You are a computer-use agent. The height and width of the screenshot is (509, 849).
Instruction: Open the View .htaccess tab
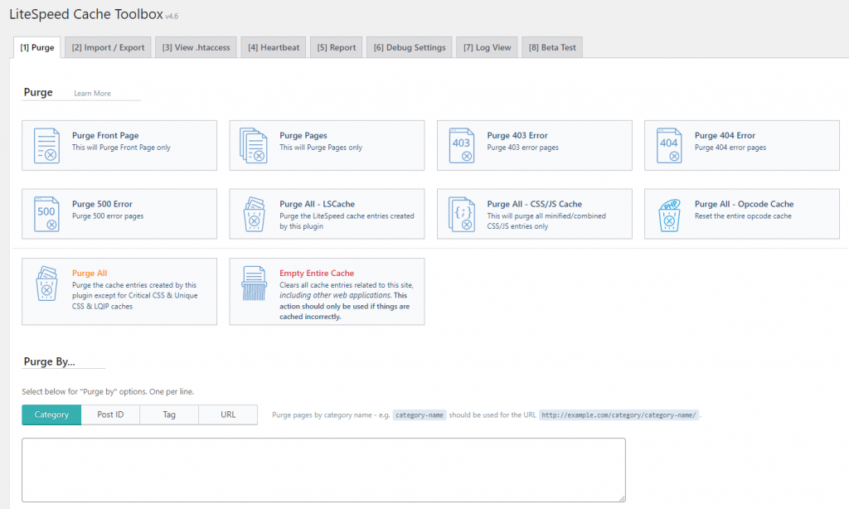[196, 47]
